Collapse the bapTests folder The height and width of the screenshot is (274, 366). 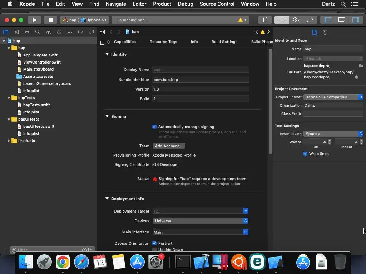pos(9,98)
